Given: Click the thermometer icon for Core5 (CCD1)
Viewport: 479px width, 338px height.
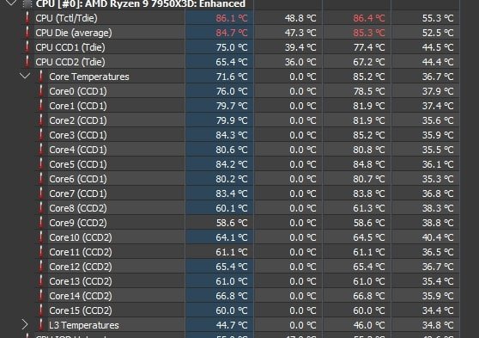Looking at the screenshot, I should (40, 164).
